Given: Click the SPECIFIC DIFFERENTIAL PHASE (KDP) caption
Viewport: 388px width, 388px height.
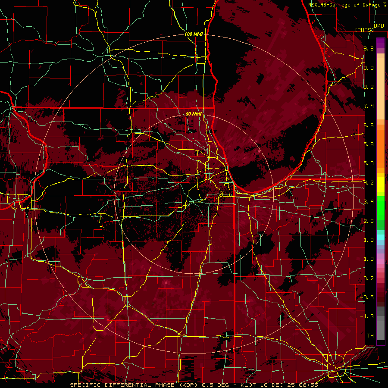Looking at the screenshot, I should [x=135, y=385].
